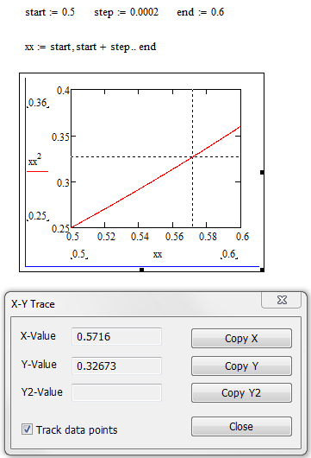Select the end := 0.6 definition

coord(201,12)
